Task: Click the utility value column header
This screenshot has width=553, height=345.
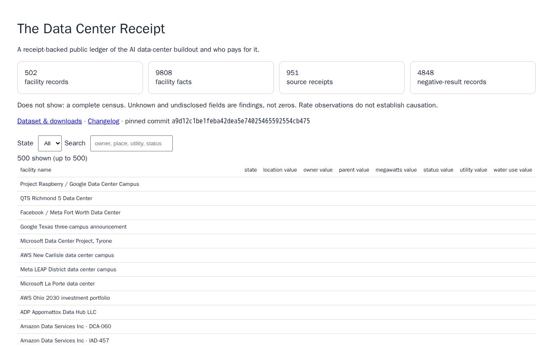Action: [x=473, y=170]
